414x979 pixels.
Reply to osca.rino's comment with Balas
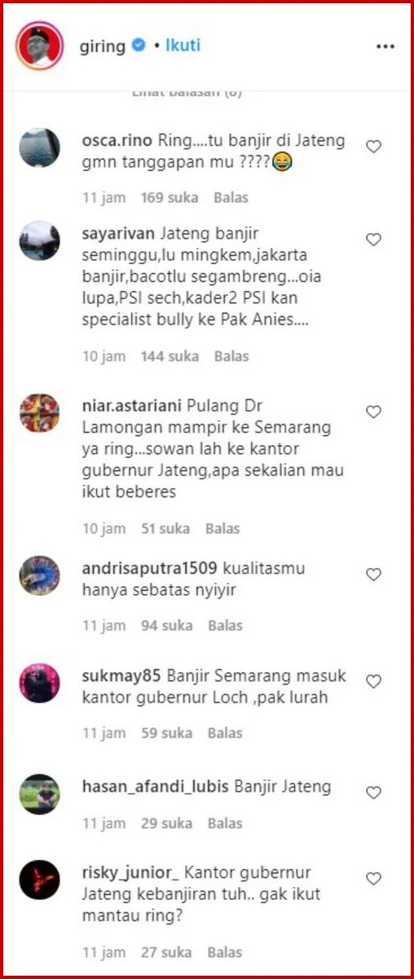pos(231,197)
